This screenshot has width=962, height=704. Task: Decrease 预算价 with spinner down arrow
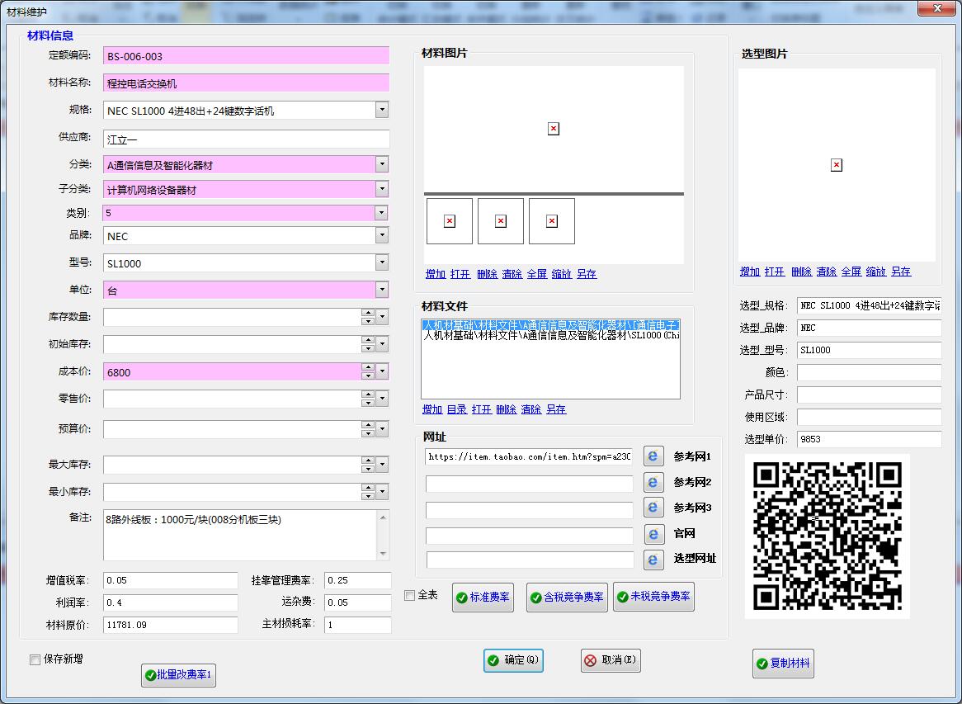click(x=368, y=432)
